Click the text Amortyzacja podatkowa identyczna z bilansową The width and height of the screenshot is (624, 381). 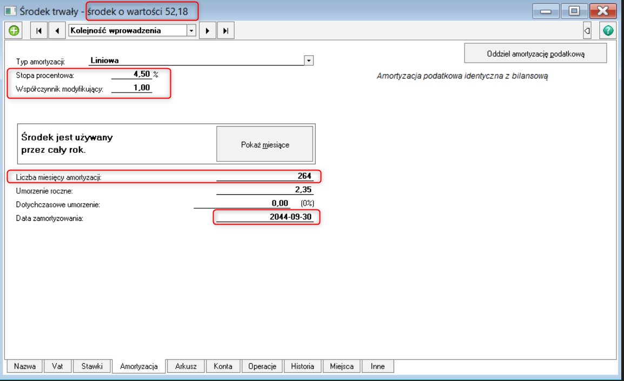click(462, 76)
